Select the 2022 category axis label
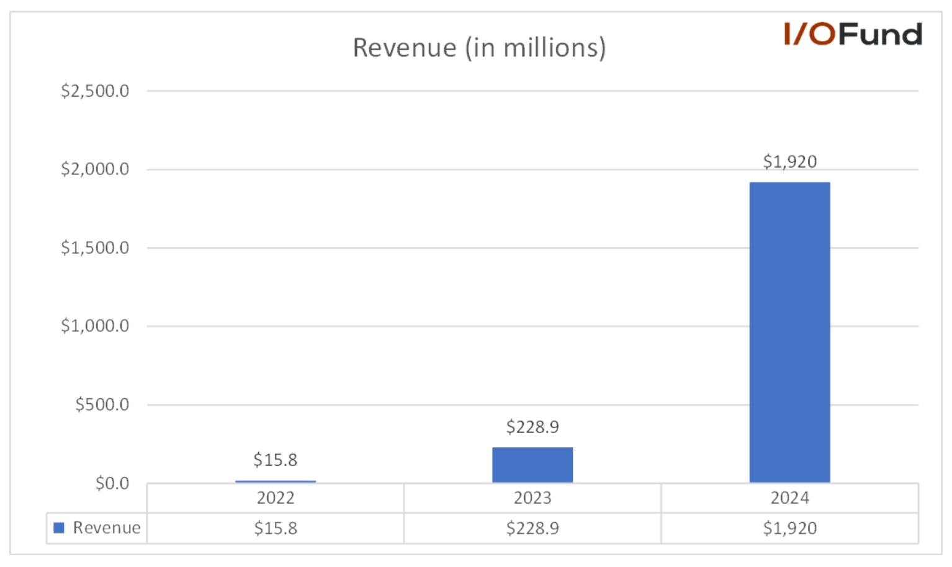The image size is (952, 567). point(276,498)
